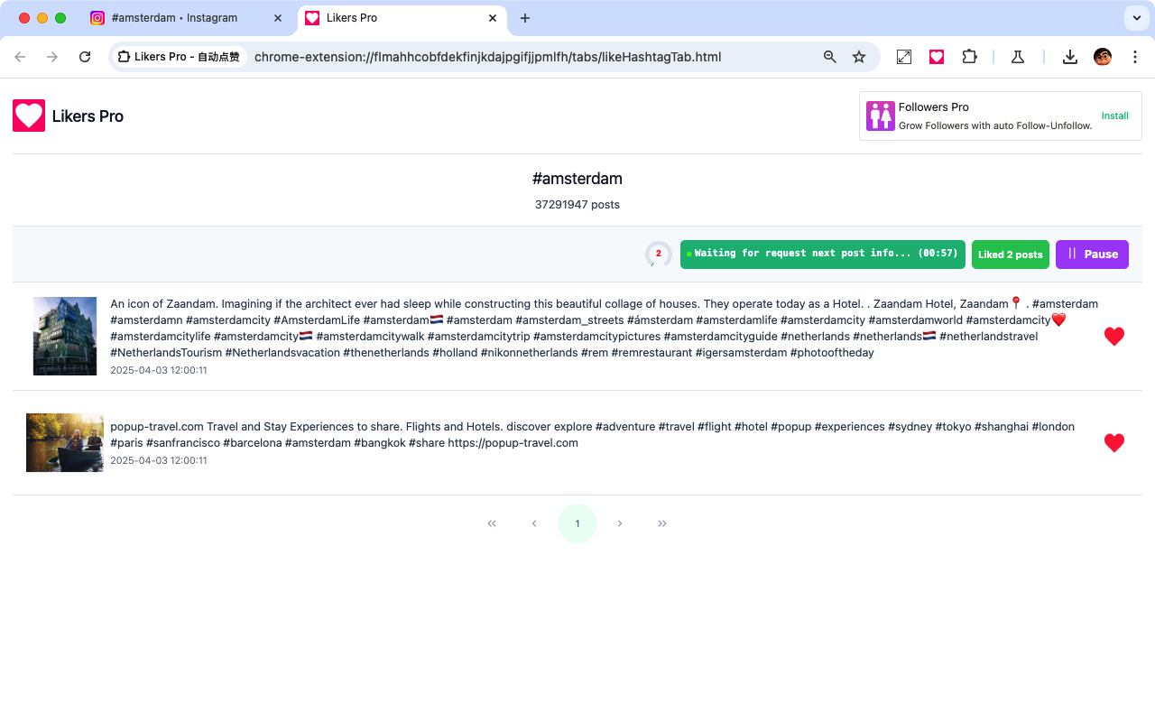Screen dimensions: 1155x722
Task: Open the Zaandam hotel post thumbnail
Action: 65,336
